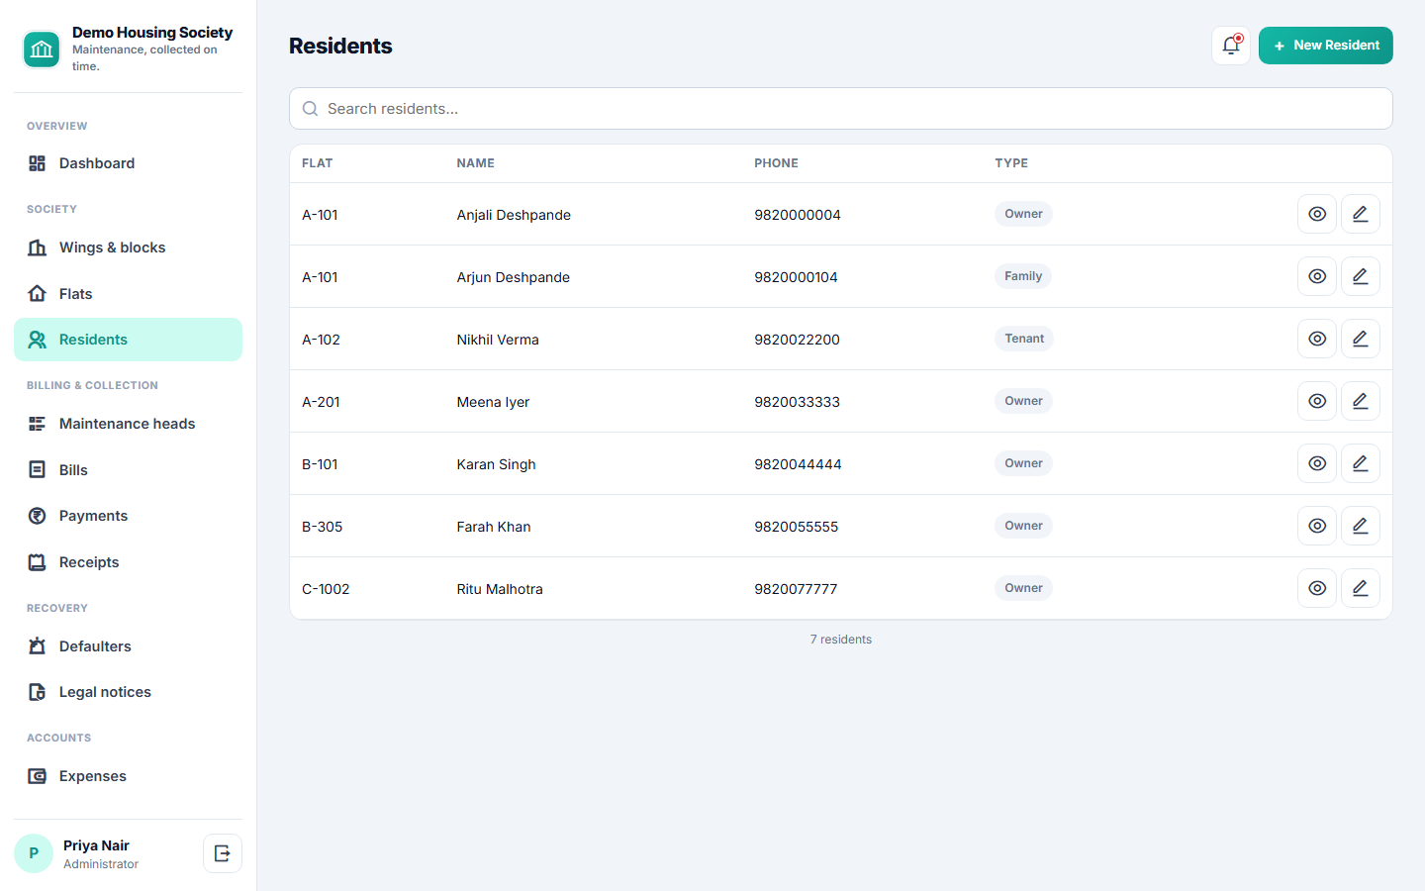The image size is (1425, 891).
Task: Go to Legal notices
Action: pyautogui.click(x=128, y=692)
